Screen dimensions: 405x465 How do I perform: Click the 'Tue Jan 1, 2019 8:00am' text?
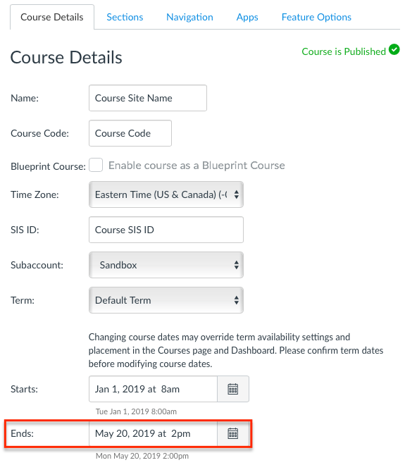click(x=136, y=411)
